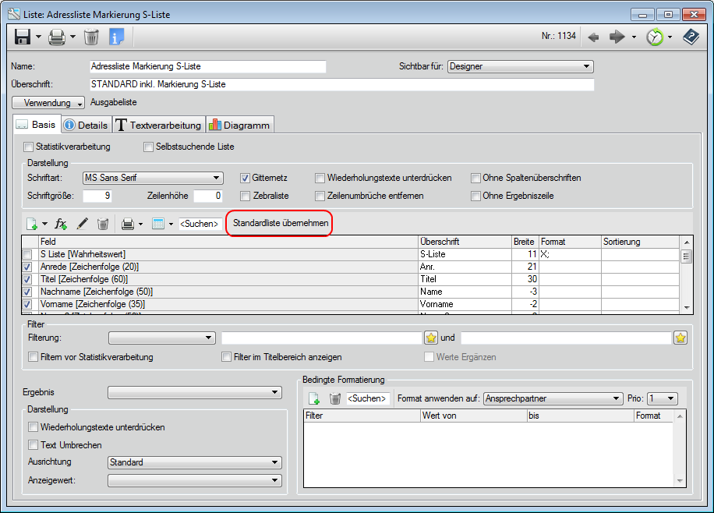Image resolution: width=714 pixels, height=513 pixels.
Task: Open the blue info icon
Action: click(x=116, y=37)
